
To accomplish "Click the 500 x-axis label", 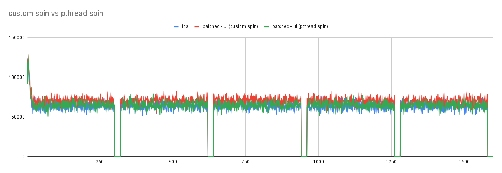I will coord(173,161).
